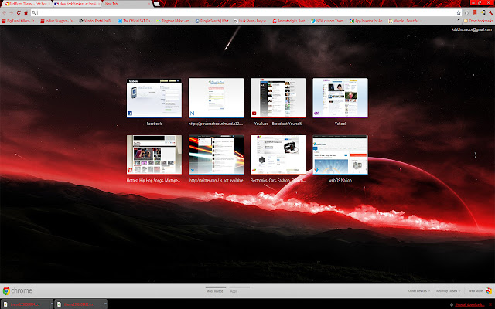Expand the bookmarks overflow chevron
This screenshot has height=309, width=495.
(x=459, y=20)
